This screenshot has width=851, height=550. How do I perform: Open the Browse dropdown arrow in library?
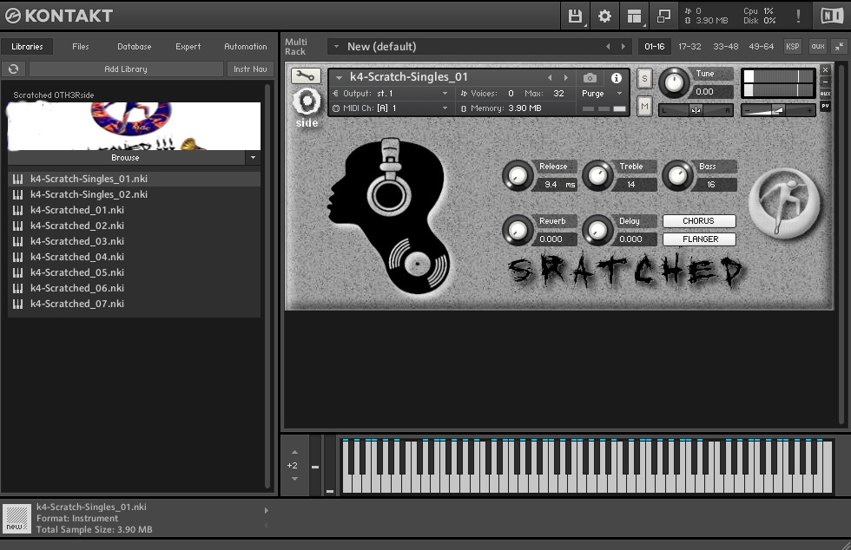[253, 158]
